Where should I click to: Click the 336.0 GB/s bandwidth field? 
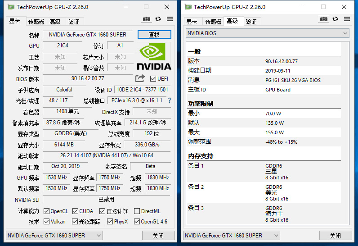tap(147, 145)
